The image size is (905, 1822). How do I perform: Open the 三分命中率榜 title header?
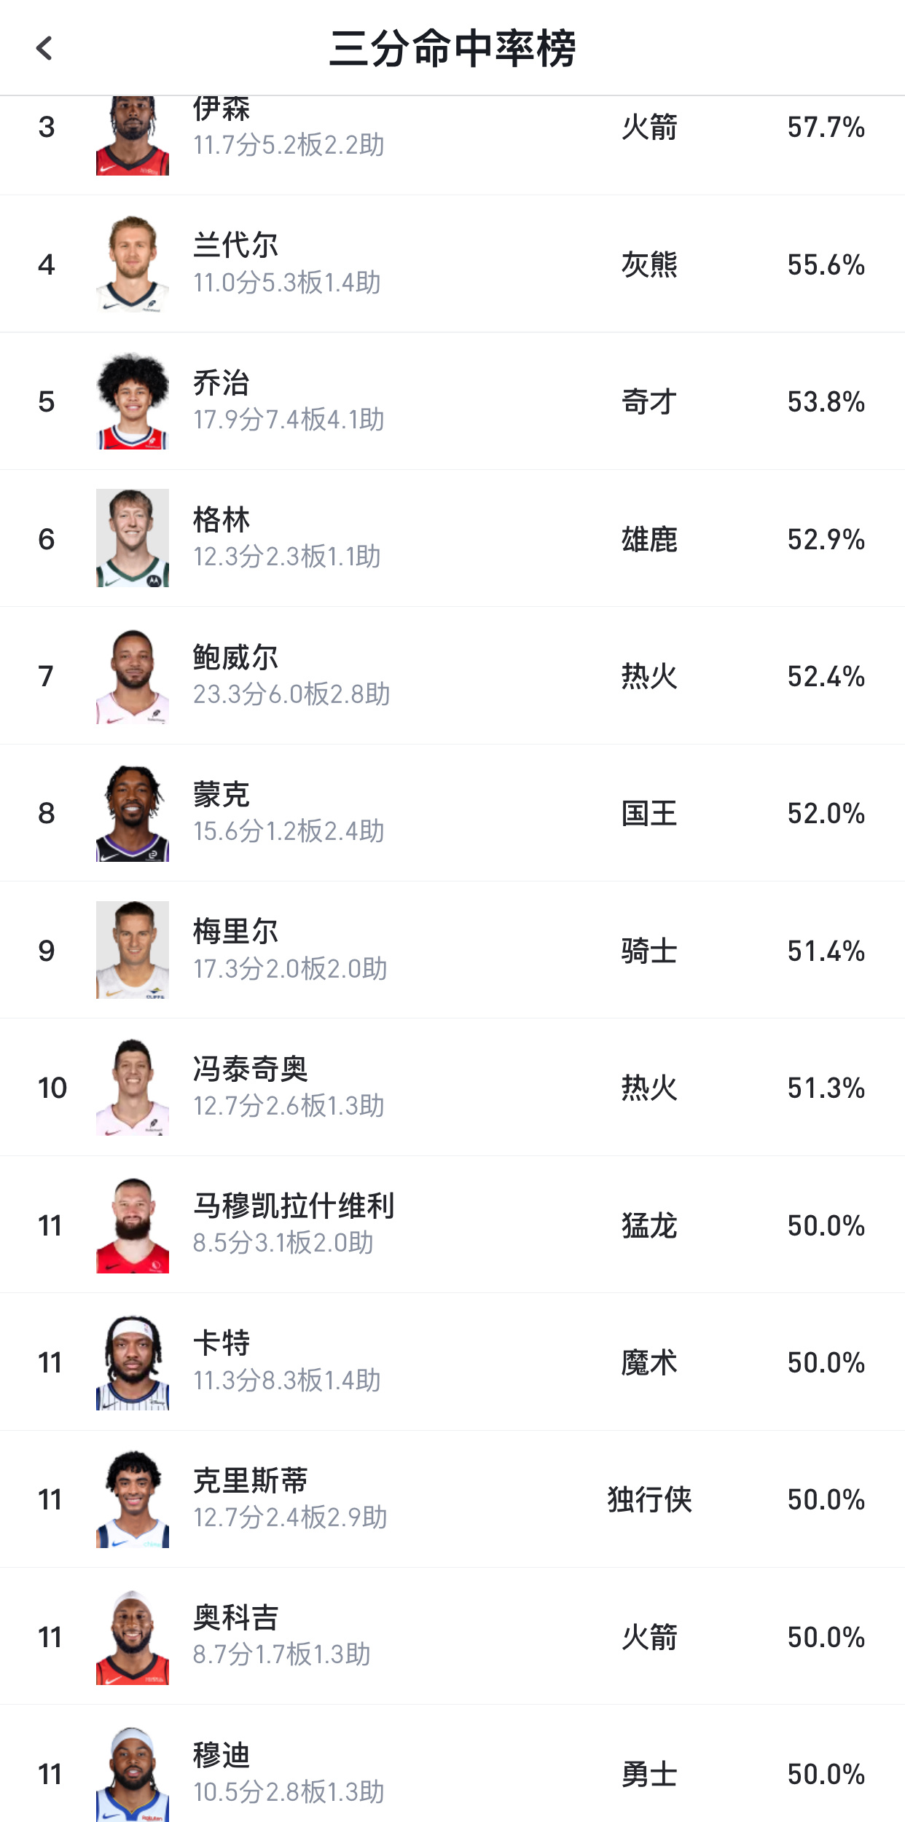(452, 48)
